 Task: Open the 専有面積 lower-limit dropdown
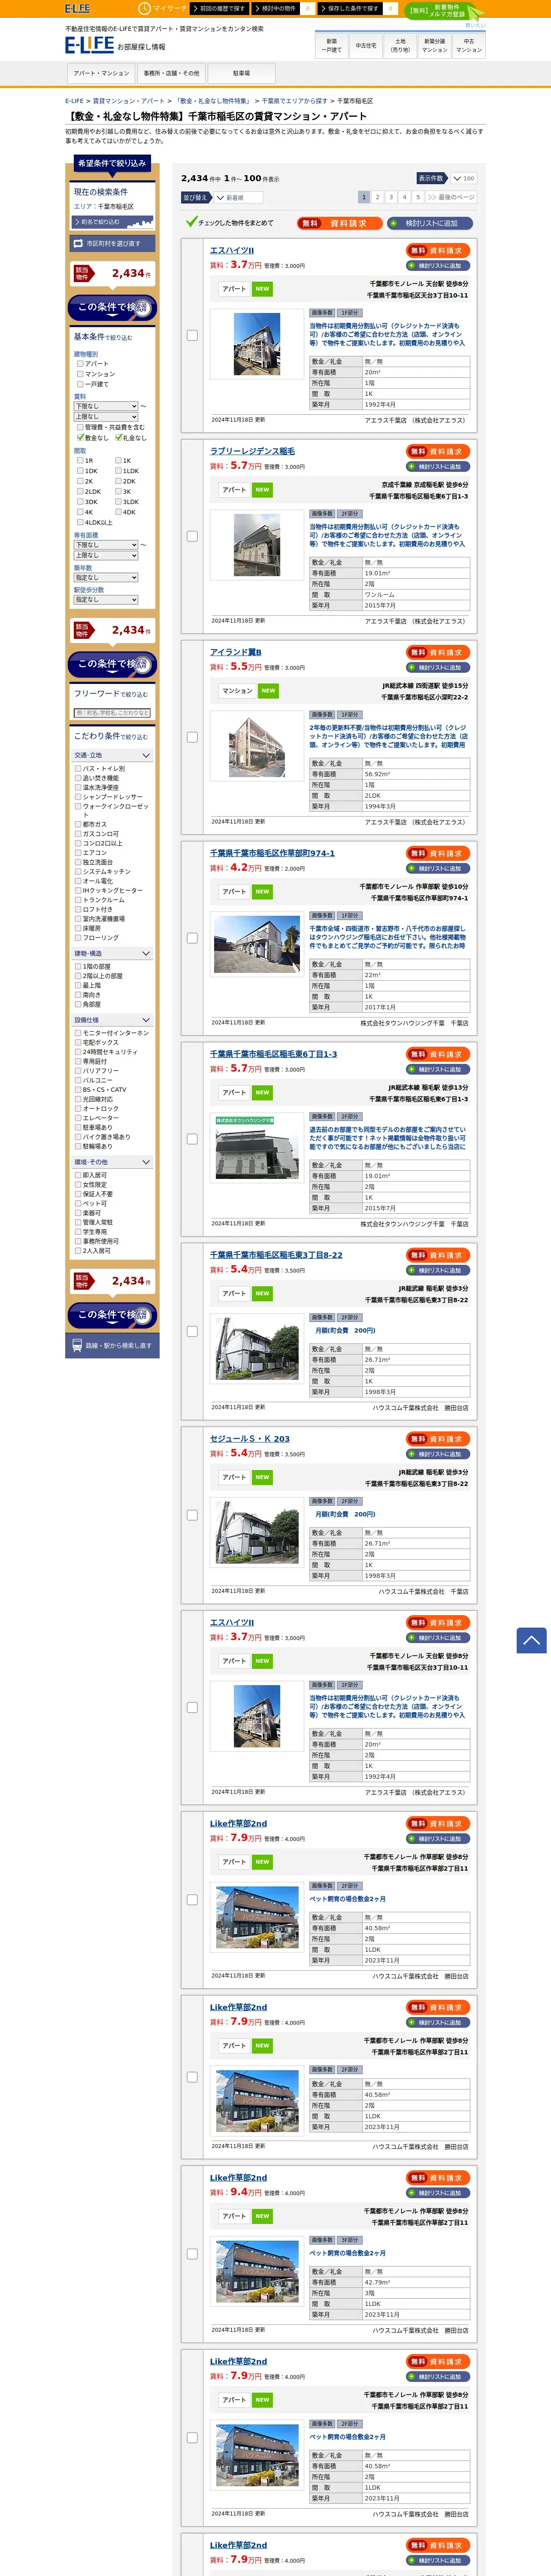(x=106, y=545)
